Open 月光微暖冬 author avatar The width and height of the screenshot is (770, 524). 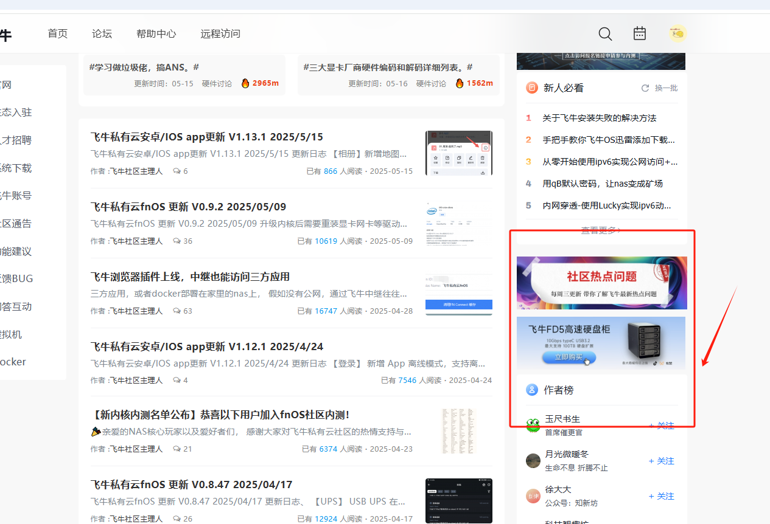coord(533,461)
